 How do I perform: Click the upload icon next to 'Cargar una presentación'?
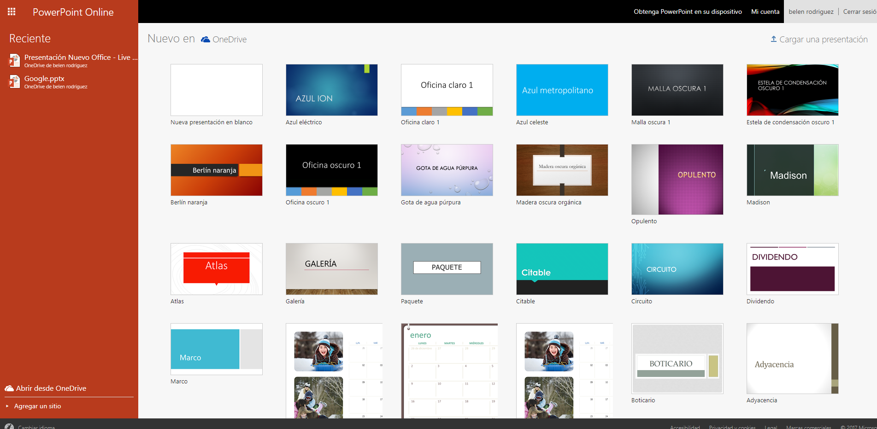click(773, 39)
